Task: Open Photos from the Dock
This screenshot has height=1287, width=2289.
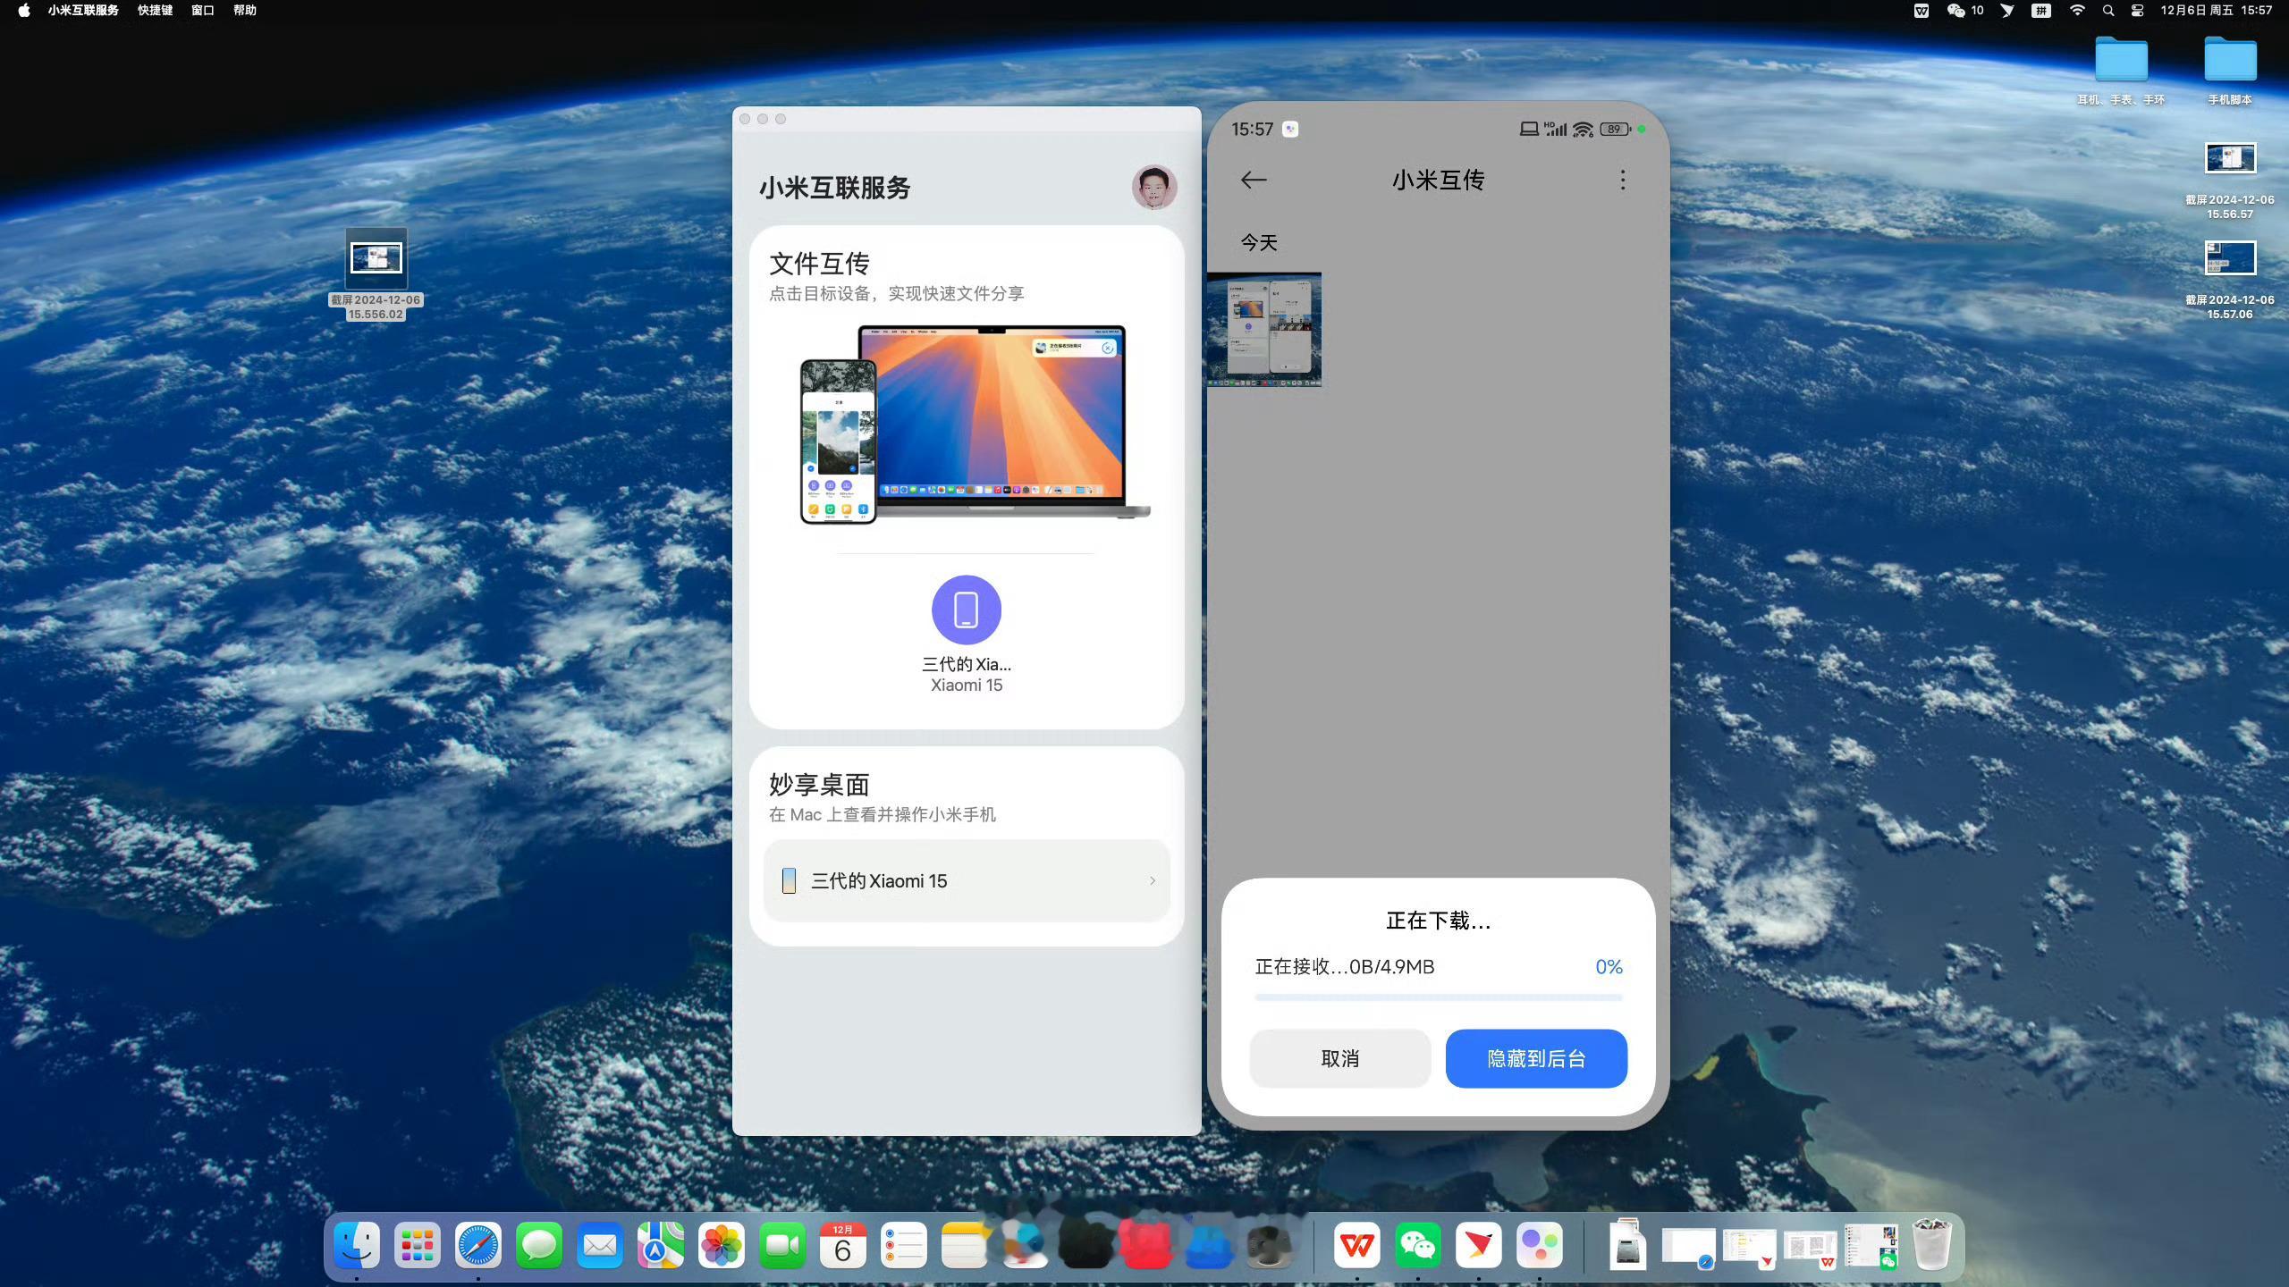Action: click(722, 1245)
